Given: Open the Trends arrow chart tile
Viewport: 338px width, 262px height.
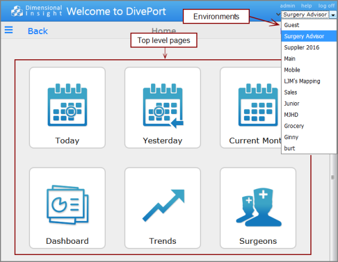Looking at the screenshot, I should pyautogui.click(x=162, y=208).
